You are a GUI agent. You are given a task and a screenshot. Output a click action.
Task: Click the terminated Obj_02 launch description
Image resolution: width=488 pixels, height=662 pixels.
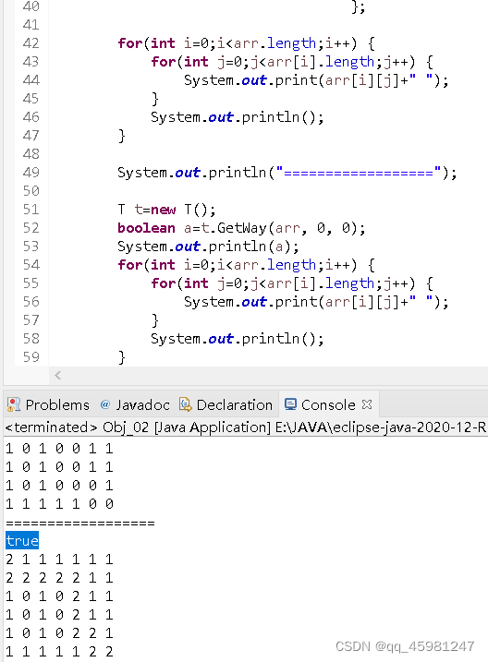245,427
